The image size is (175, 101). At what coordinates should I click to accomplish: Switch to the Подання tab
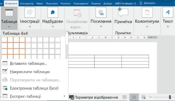coord(96,4)
